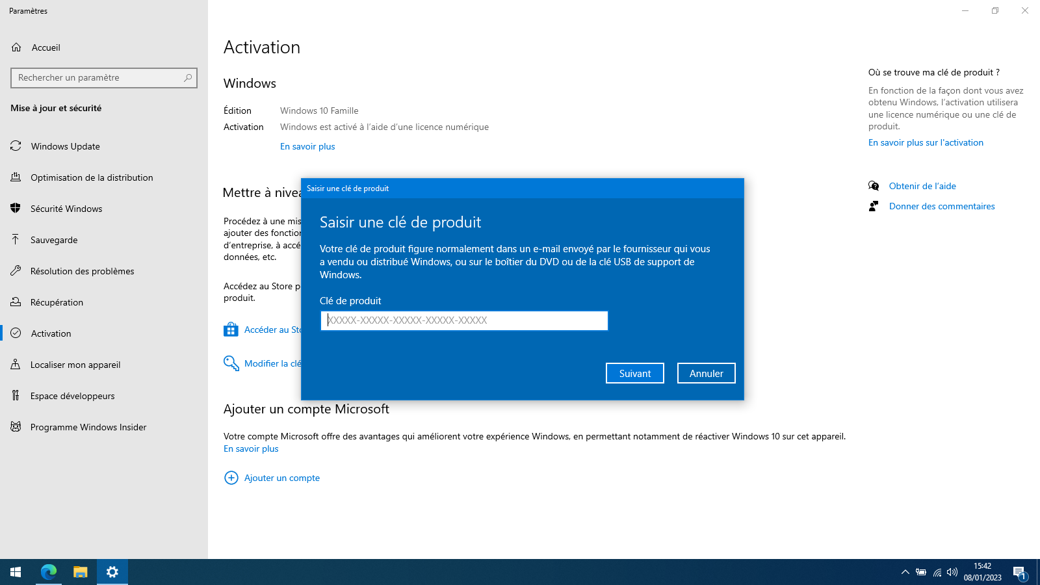Click Windows 10 Famille edition text
Screen dimensions: 1040x585
coord(319,110)
